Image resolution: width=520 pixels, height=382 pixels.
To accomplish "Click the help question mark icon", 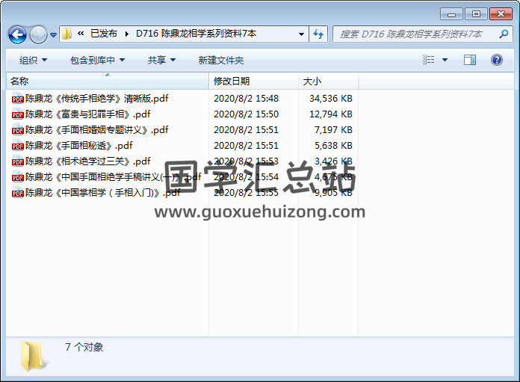I will point(496,60).
